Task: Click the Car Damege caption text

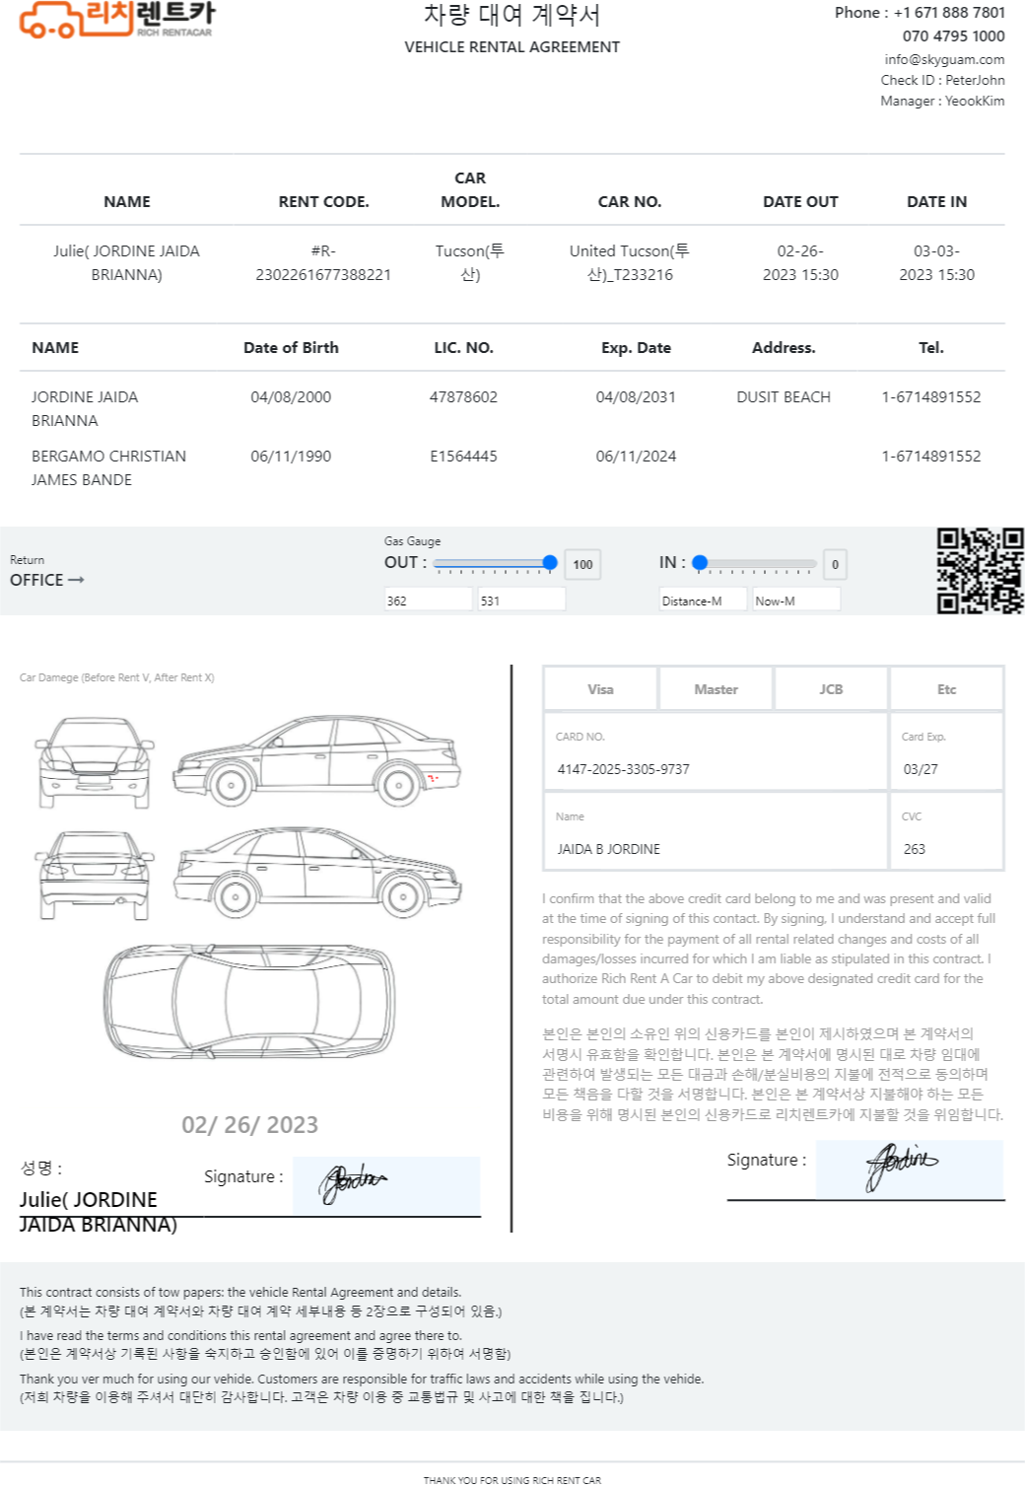Action: coord(116,677)
